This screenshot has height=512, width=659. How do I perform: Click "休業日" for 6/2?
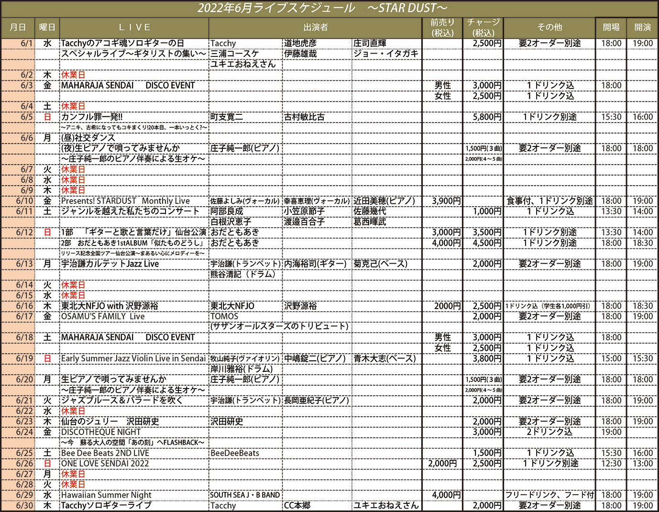coord(73,75)
